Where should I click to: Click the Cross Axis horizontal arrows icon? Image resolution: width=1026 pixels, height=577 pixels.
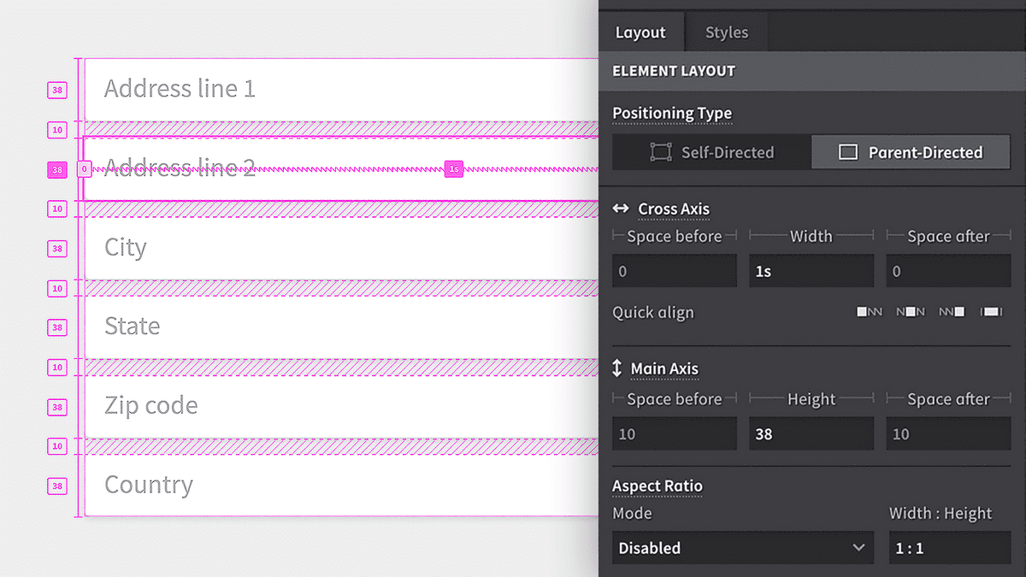point(620,209)
